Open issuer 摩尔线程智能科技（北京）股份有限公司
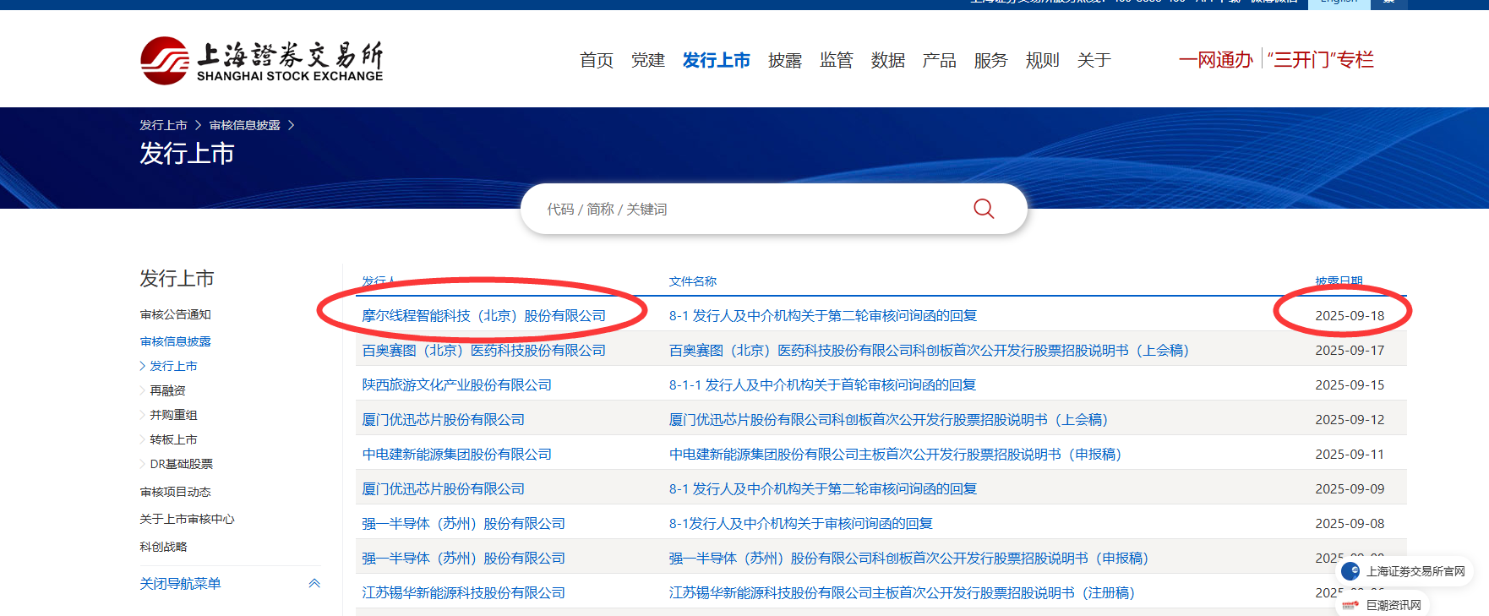The height and width of the screenshot is (616, 1489). pyautogui.click(x=484, y=315)
